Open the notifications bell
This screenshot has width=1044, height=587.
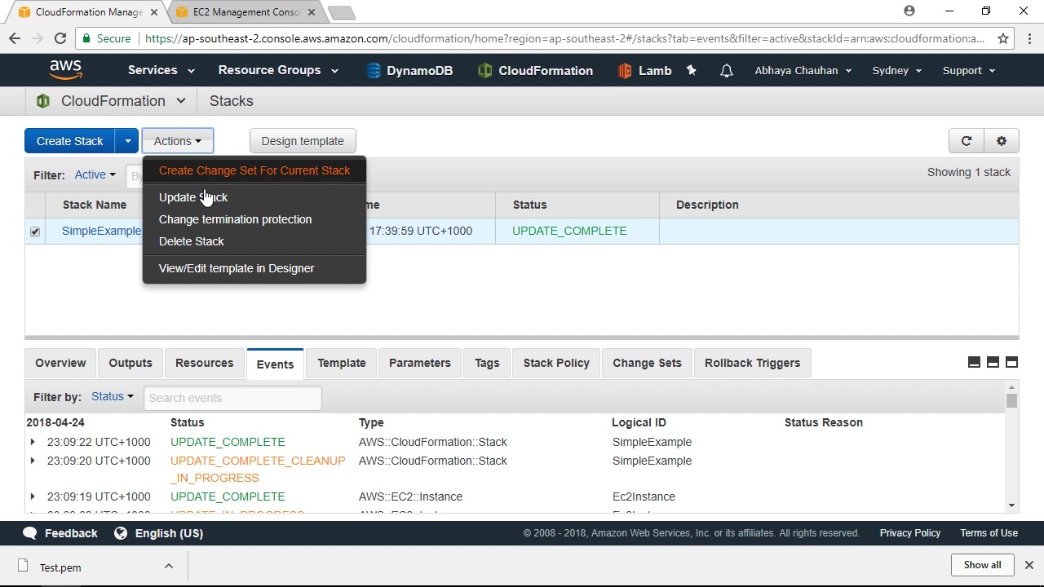tap(727, 71)
